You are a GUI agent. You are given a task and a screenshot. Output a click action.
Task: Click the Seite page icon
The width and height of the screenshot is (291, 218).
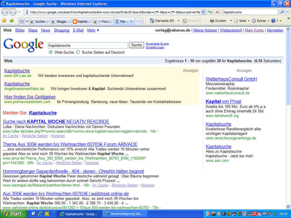tap(236, 21)
